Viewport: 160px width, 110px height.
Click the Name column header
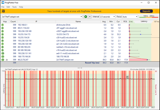coord(78,21)
